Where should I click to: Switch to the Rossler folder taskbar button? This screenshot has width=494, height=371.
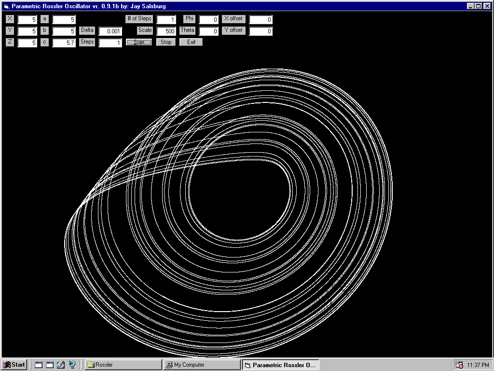click(x=123, y=365)
